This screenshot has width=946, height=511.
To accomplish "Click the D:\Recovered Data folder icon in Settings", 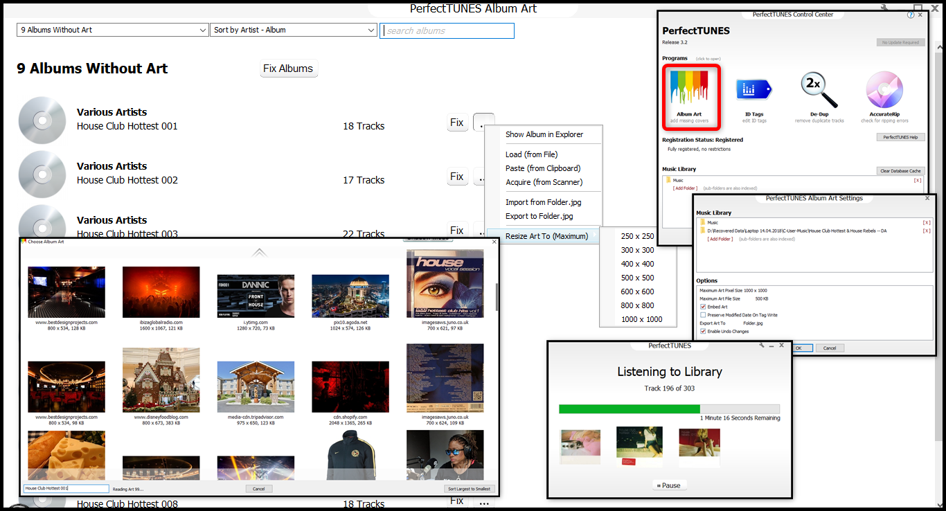I will click(703, 231).
